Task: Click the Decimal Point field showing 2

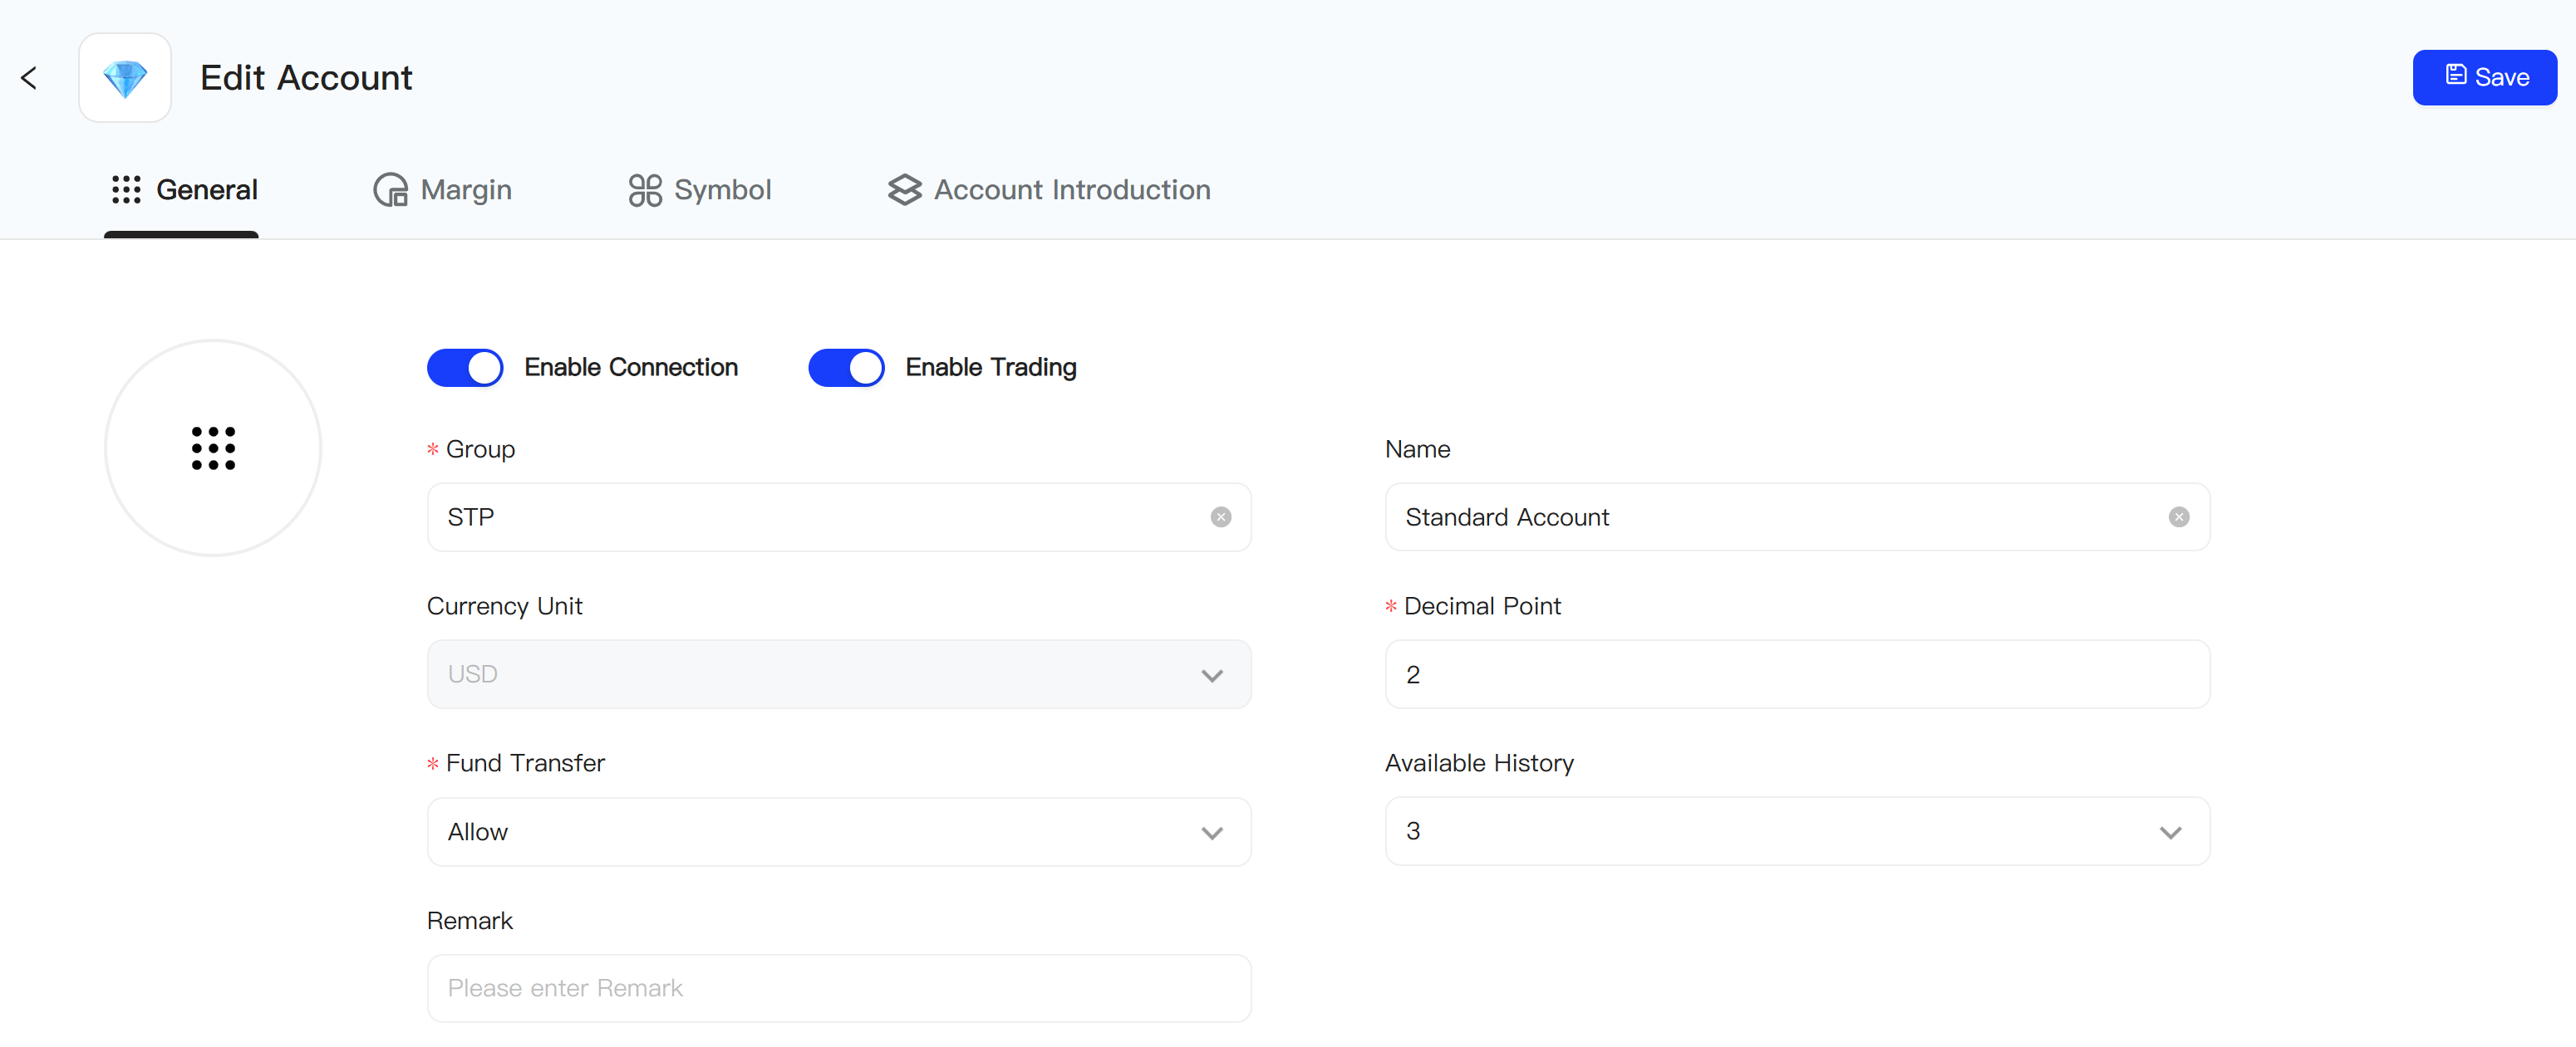Action: point(1797,674)
